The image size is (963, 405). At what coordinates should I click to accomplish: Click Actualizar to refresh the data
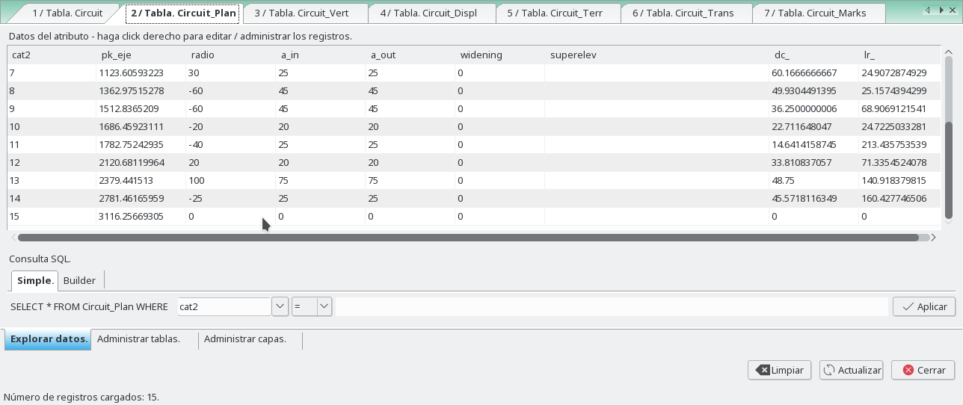click(852, 370)
